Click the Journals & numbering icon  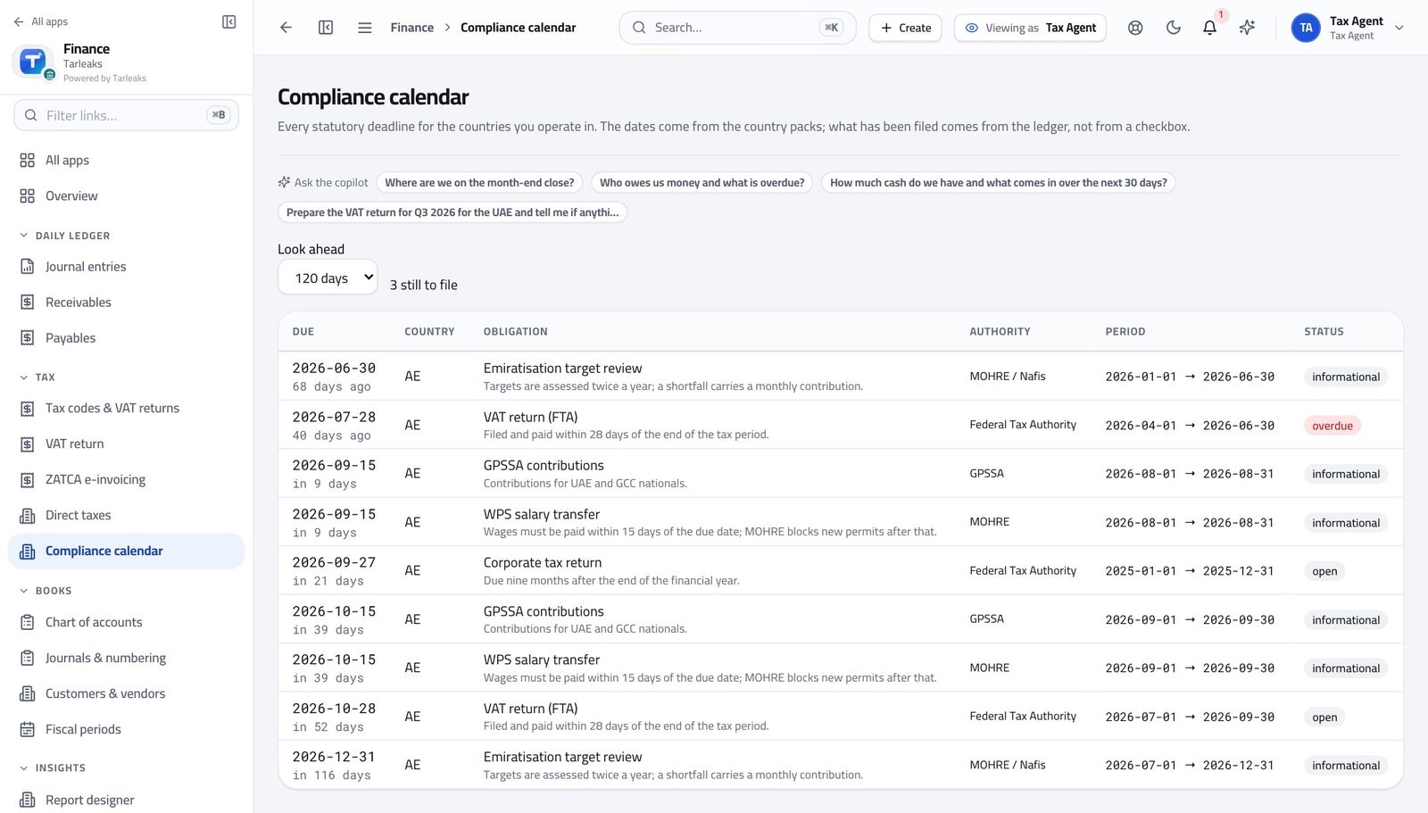pyautogui.click(x=28, y=659)
